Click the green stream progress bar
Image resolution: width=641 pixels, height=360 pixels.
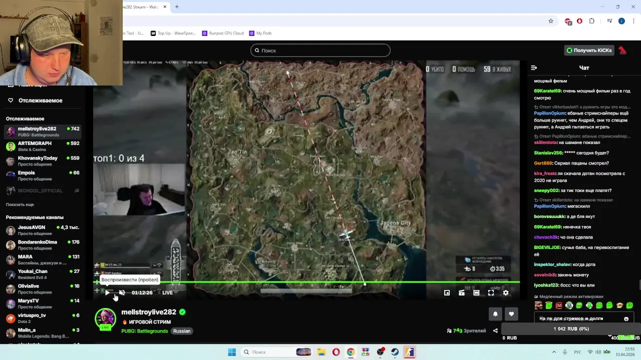306,282
